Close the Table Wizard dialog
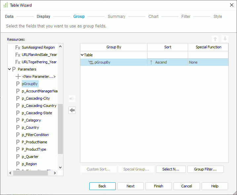The width and height of the screenshot is (237, 195). coord(232,5)
